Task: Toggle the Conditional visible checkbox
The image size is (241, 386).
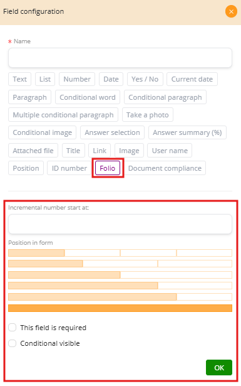Action: tap(13, 343)
